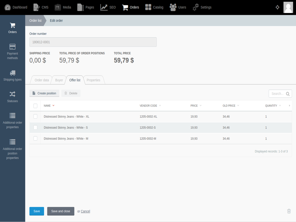The image size is (296, 222).
Task: Open Additional order properties list icon
Action: click(x=12, y=116)
